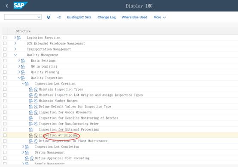Select Maintain Inspection Types entry
This screenshot has height=167, width=238.
point(61,89)
